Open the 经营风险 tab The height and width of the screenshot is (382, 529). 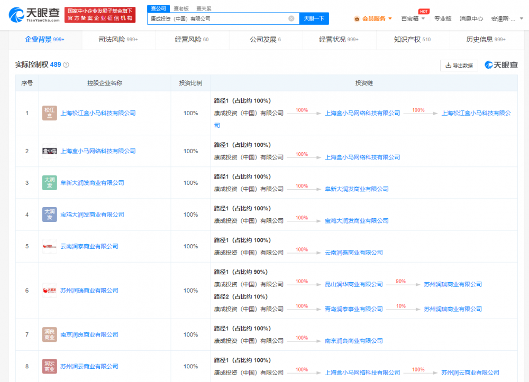pos(192,40)
